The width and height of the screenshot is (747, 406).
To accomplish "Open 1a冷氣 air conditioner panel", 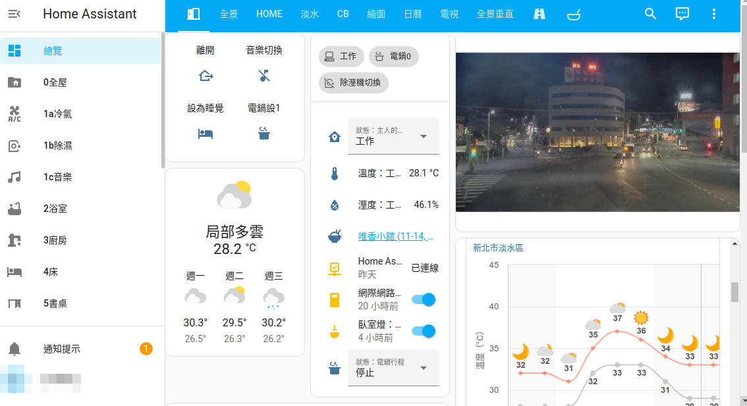I will (80, 114).
